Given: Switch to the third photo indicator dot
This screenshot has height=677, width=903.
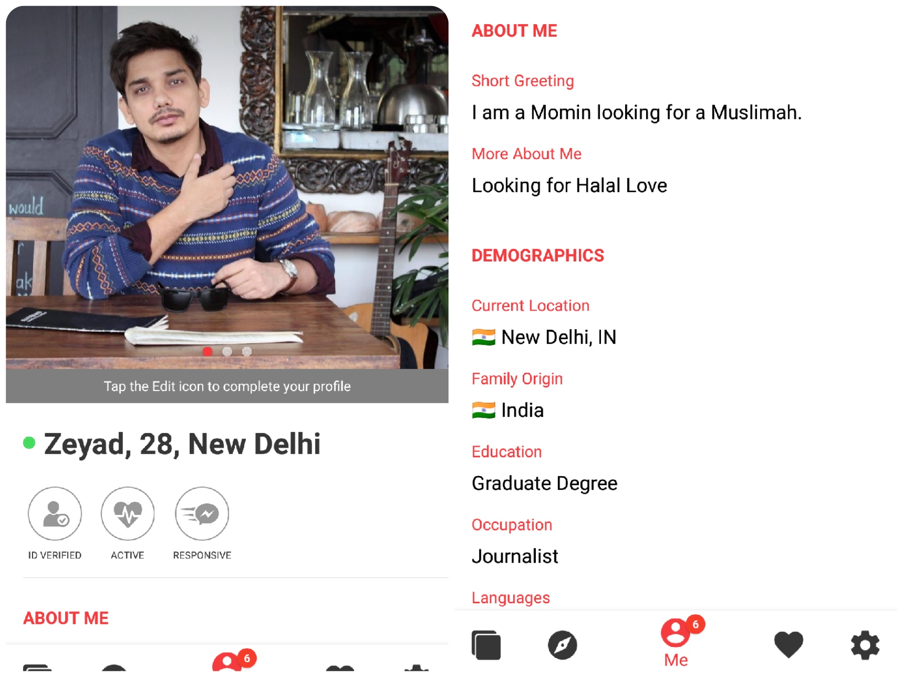Looking at the screenshot, I should 247,351.
